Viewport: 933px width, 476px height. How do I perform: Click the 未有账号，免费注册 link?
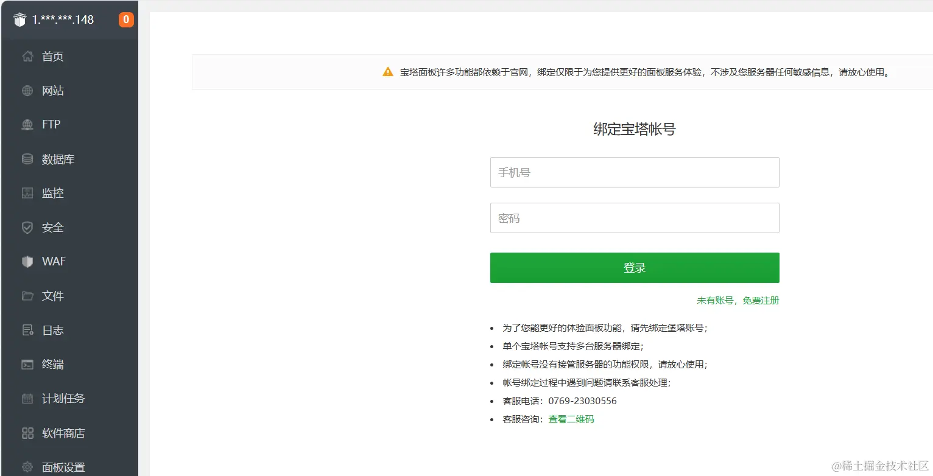point(738,301)
